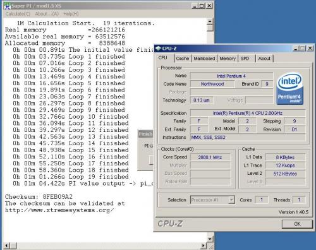Viewport: 316px width, 250px height.
Task: Click the Core Speed value '2800.1 MHz'
Action: (210, 157)
